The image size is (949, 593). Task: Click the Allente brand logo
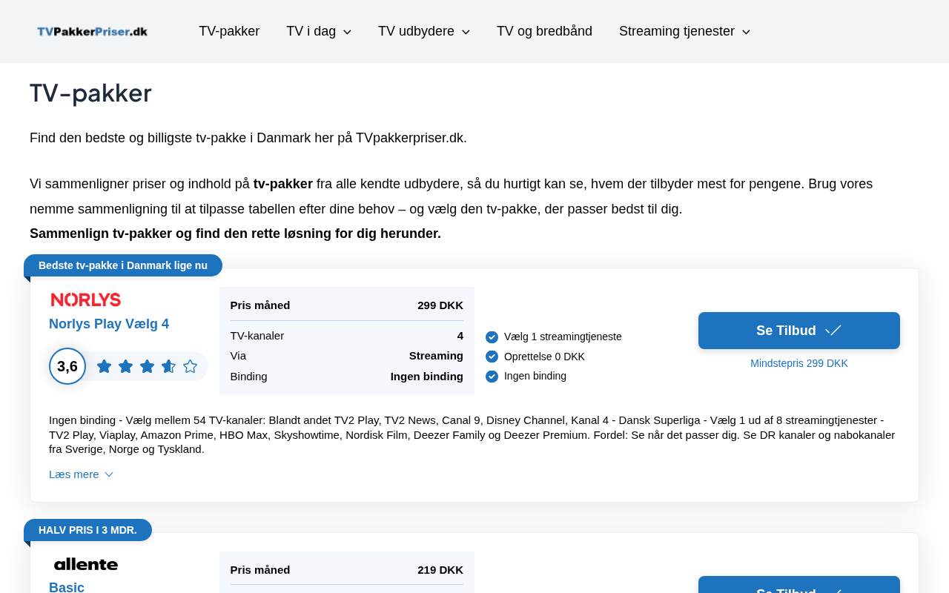86,564
